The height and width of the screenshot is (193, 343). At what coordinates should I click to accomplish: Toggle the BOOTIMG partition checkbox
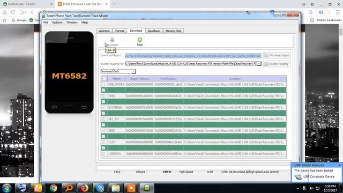pyautogui.click(x=103, y=107)
